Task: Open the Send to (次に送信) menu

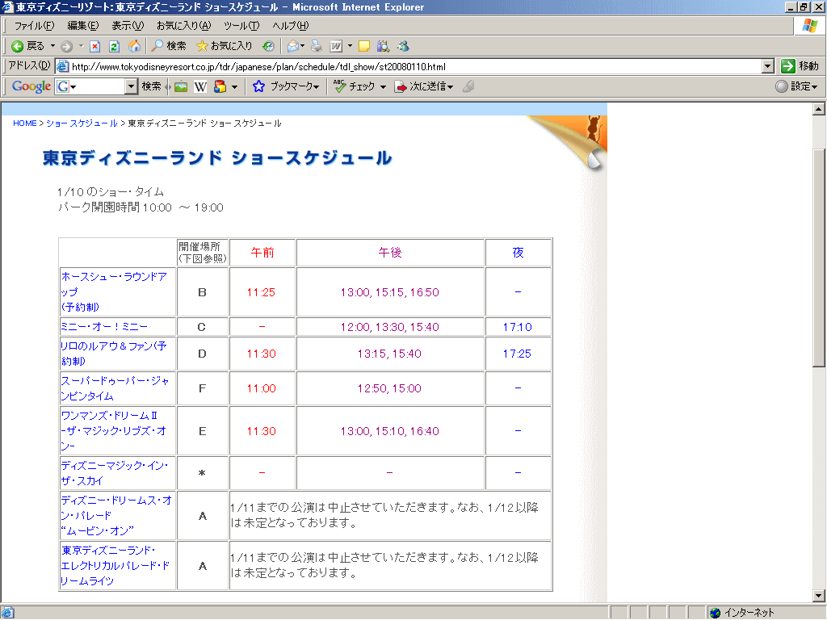Action: tap(424, 86)
